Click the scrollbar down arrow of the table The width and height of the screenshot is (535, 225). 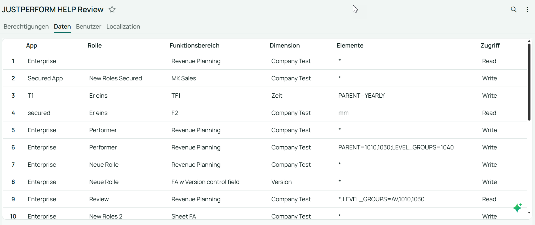pyautogui.click(x=529, y=213)
